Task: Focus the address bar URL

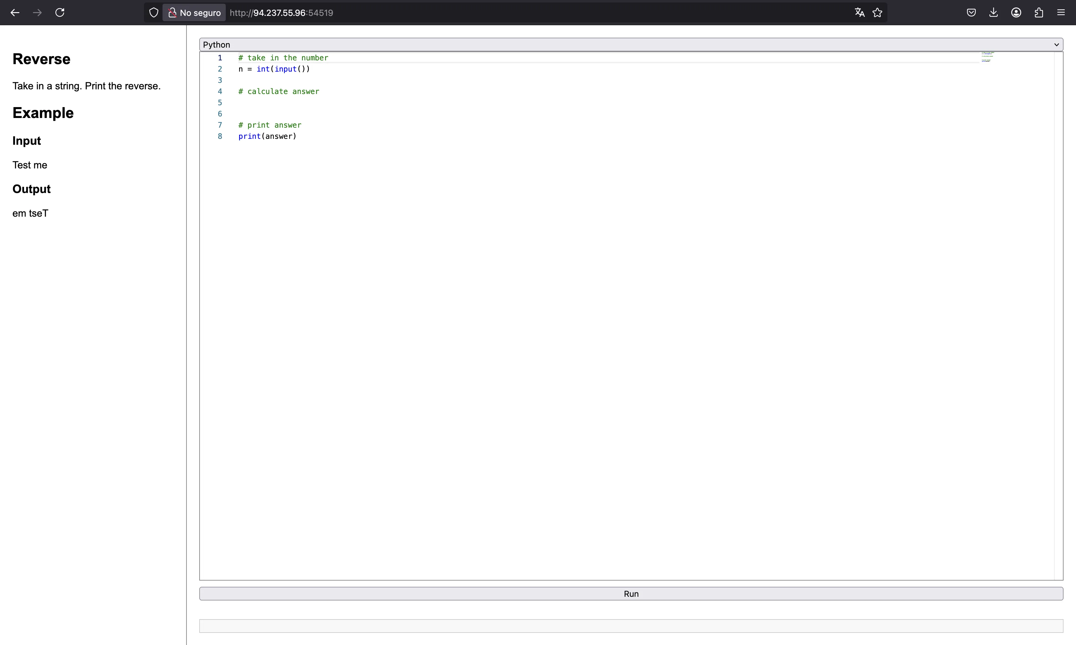Action: 281,12
